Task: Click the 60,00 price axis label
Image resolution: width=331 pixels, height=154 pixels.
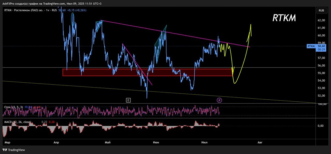Action: pyautogui.click(x=321, y=36)
